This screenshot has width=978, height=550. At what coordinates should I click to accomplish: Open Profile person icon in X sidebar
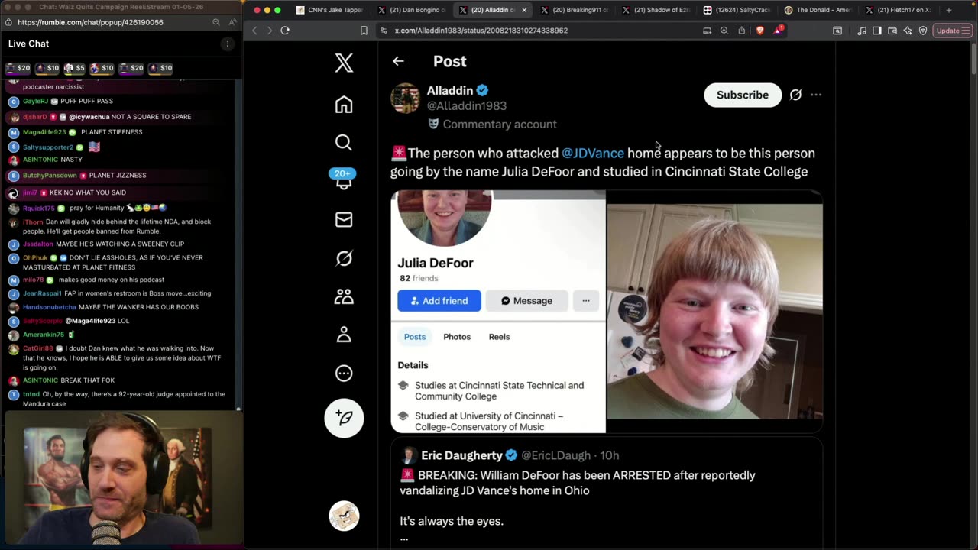tap(344, 335)
